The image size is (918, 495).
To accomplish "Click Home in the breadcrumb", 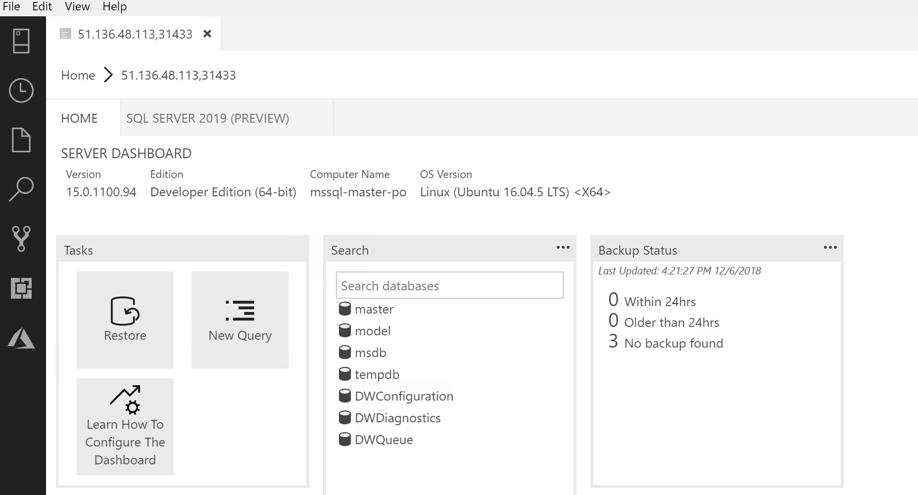I will (78, 75).
